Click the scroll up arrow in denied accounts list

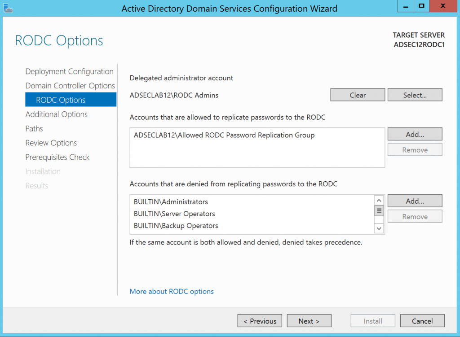point(379,200)
